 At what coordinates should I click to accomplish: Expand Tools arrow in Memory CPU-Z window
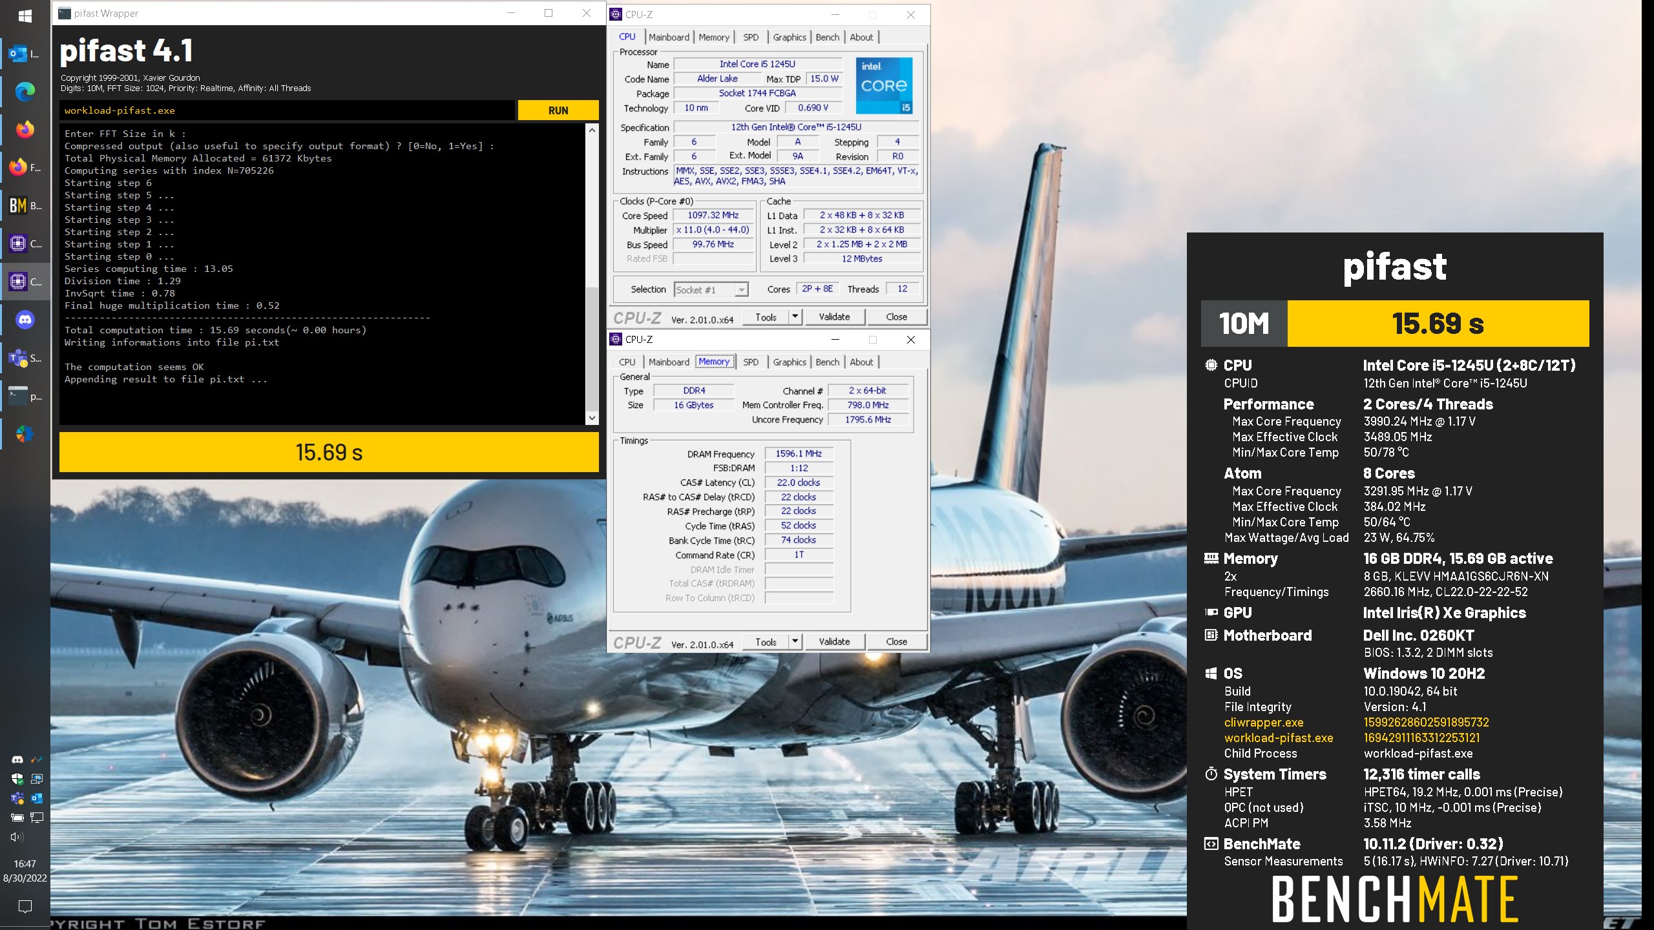[x=795, y=641]
